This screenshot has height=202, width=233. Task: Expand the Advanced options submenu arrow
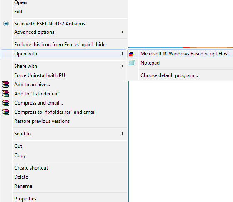[x=123, y=32]
